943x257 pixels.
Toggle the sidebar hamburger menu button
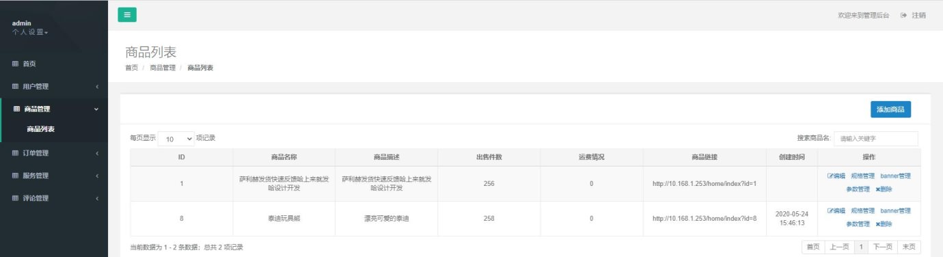[x=127, y=14]
